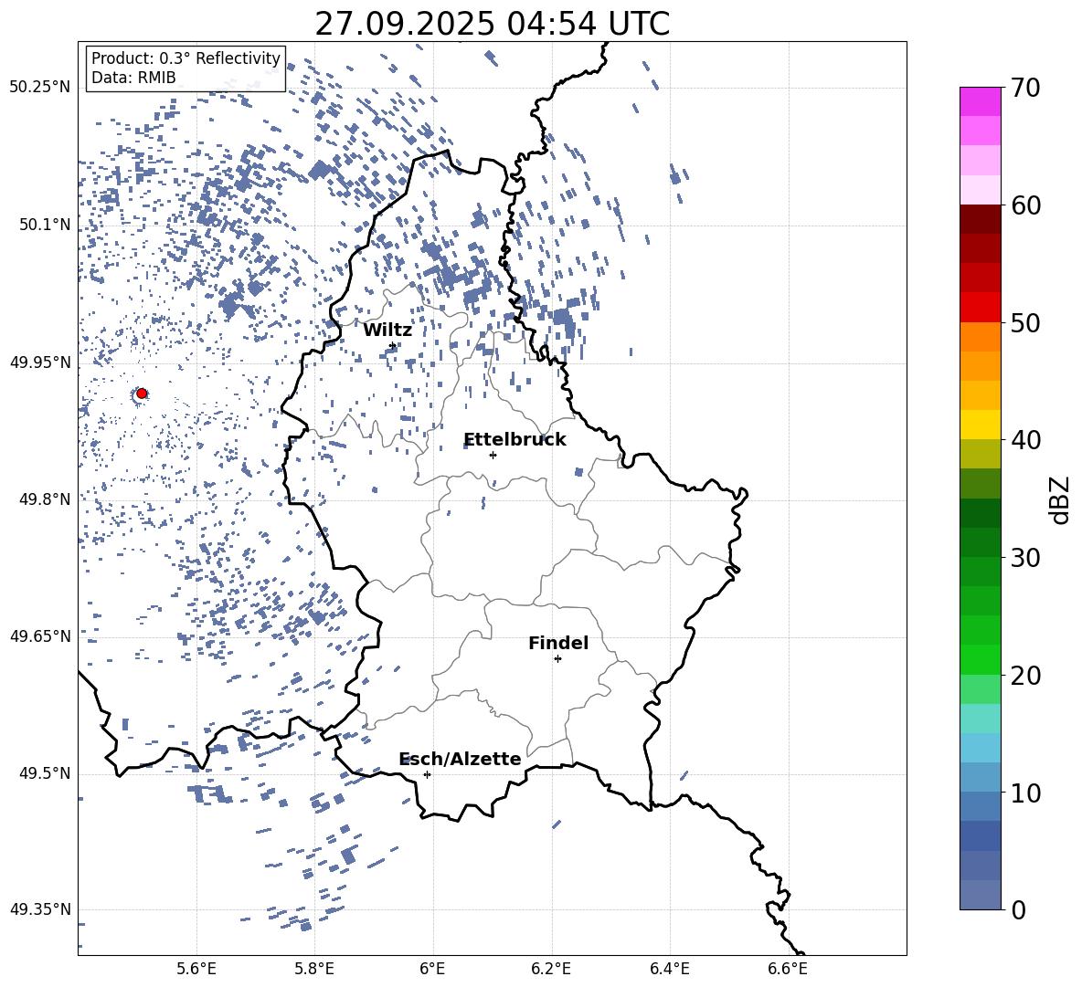This screenshot has width=1082, height=987.
Task: Pick the bright green swatch above 20
Action: pyautogui.click(x=980, y=659)
